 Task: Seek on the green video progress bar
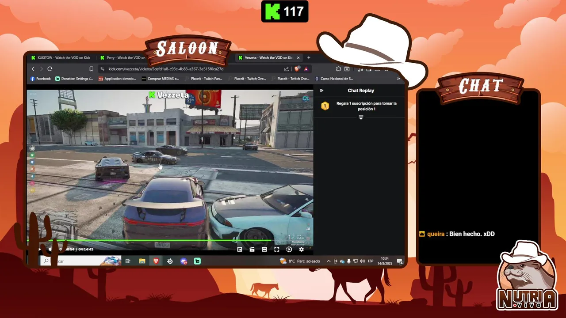pyautogui.click(x=170, y=240)
